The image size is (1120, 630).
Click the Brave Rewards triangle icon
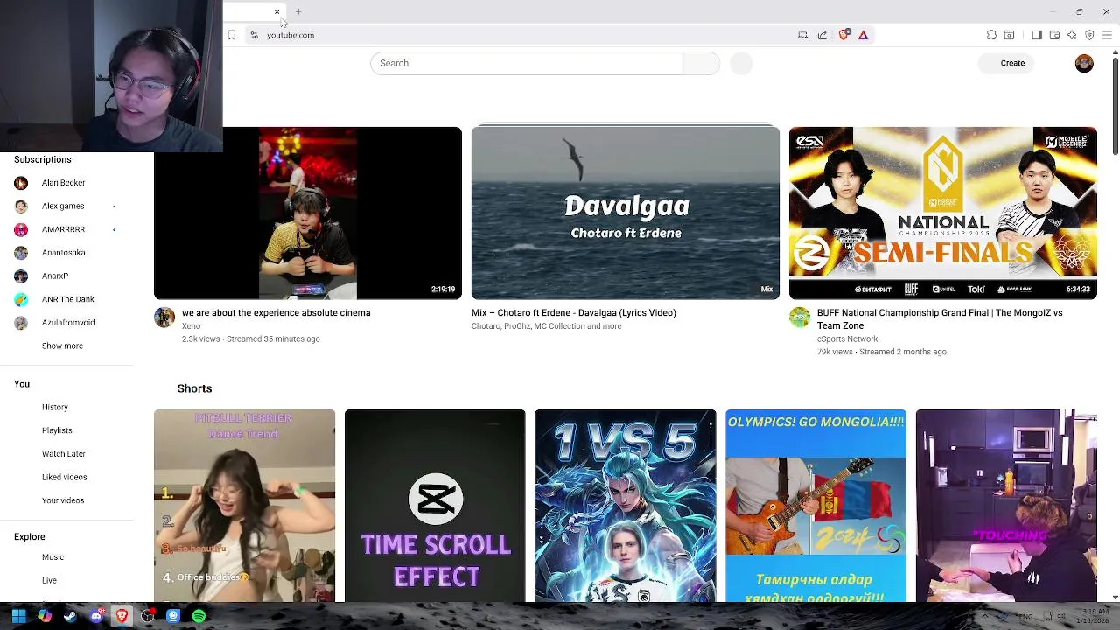863,35
